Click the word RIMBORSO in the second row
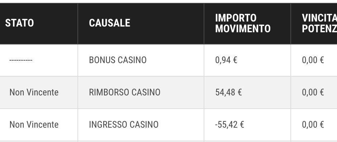This screenshot has height=142, width=337. 109,93
